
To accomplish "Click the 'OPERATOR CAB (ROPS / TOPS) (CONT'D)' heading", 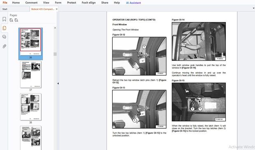I will 134,20.
